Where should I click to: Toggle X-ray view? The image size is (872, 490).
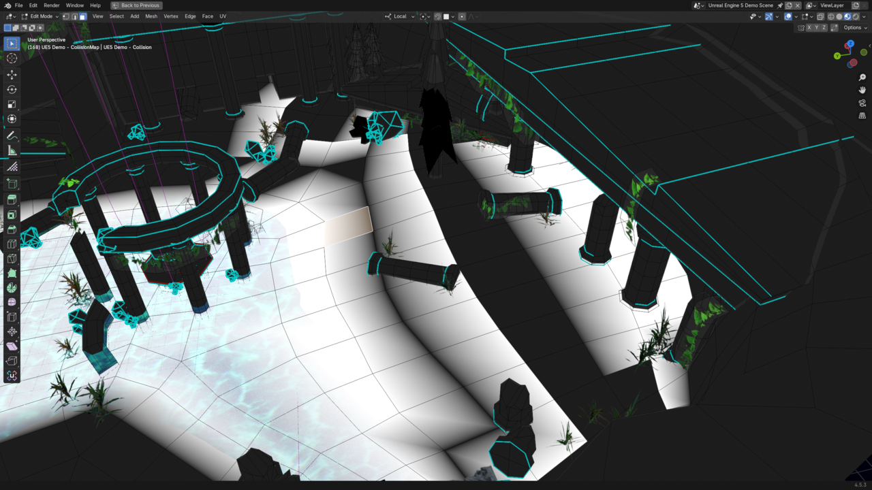coord(820,16)
